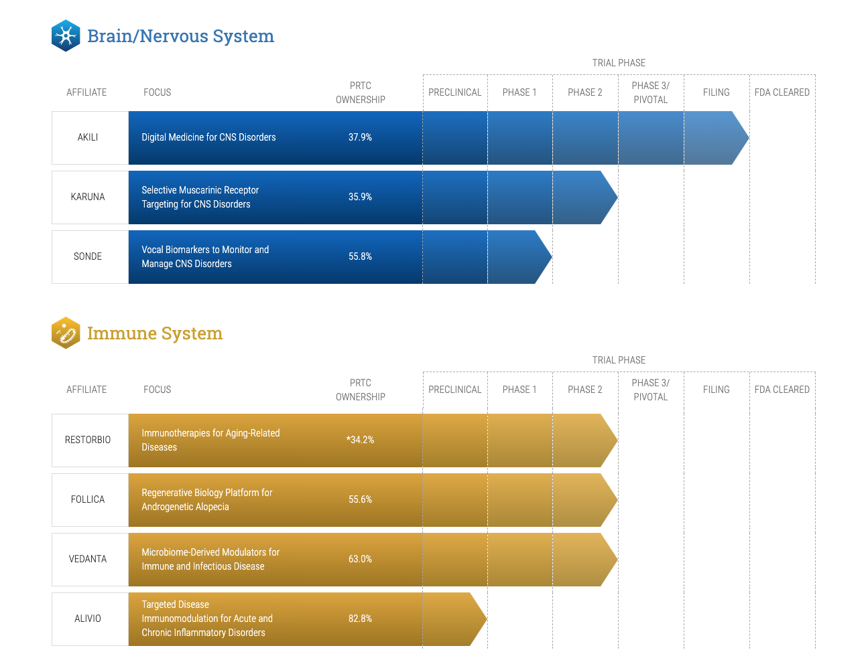Click AFFILIATE header in Immune System table
This screenshot has height=650, width=868.
tap(86, 390)
